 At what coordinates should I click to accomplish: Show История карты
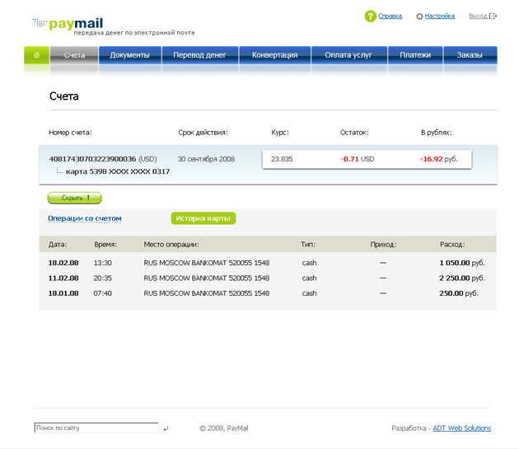[203, 218]
